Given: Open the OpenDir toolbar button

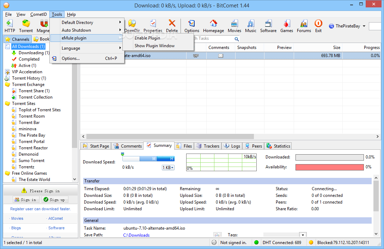Looking at the screenshot, I should pyautogui.click(x=132, y=26).
